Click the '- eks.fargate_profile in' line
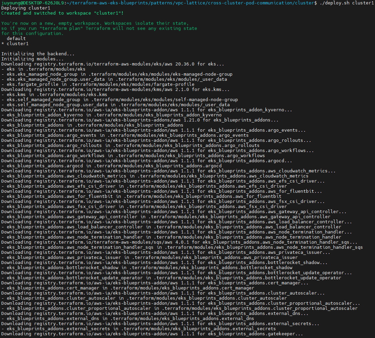The width and height of the screenshot is (375, 338). click(98, 84)
